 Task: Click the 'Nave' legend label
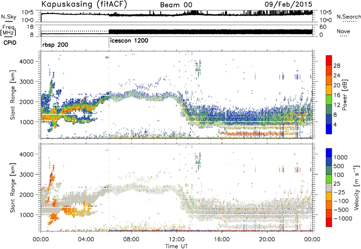coord(343,31)
